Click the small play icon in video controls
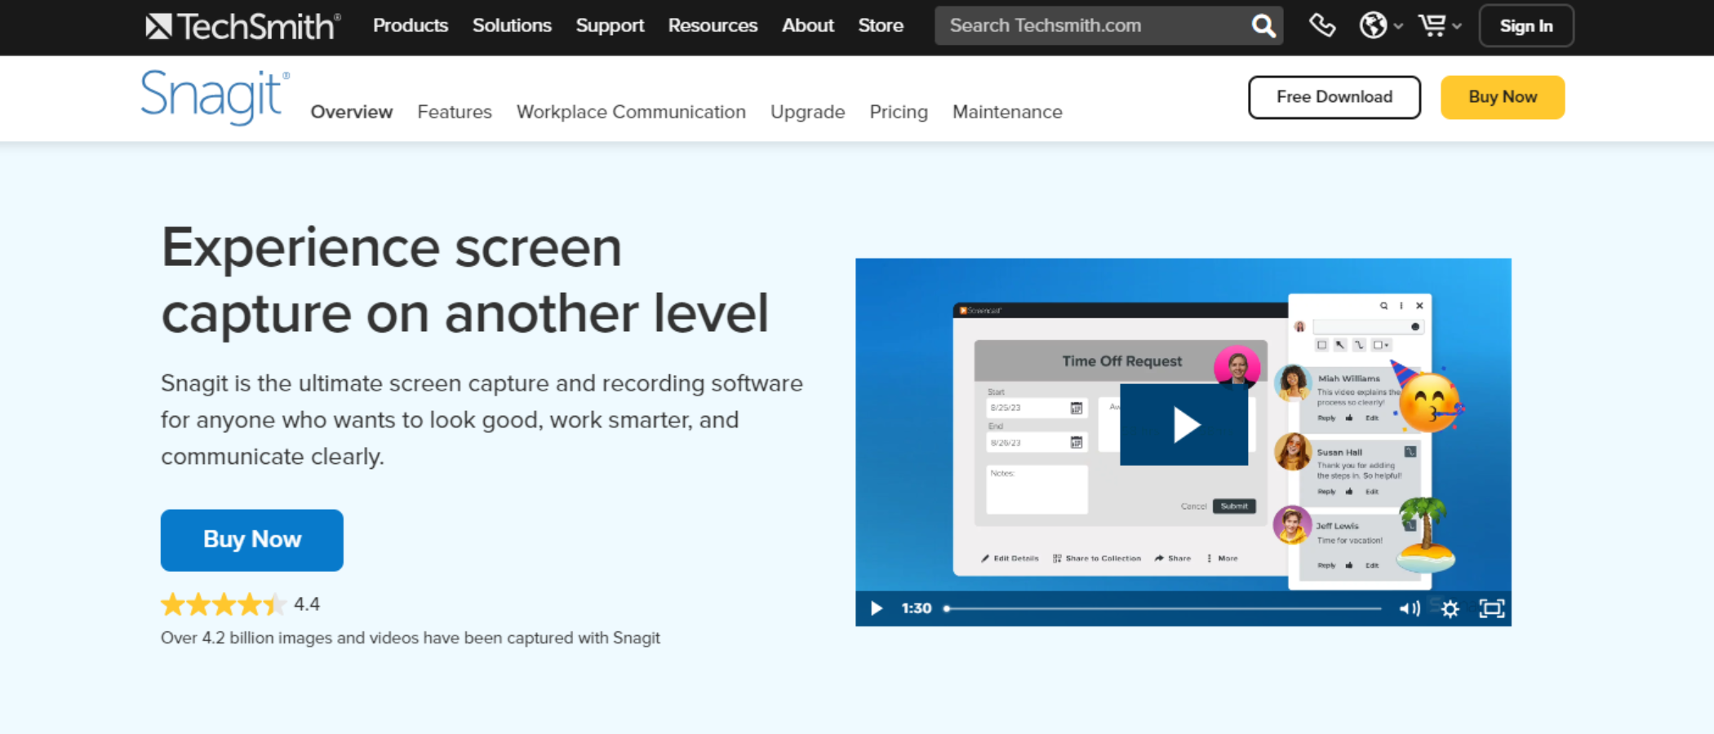The height and width of the screenshot is (734, 1714). tap(876, 608)
